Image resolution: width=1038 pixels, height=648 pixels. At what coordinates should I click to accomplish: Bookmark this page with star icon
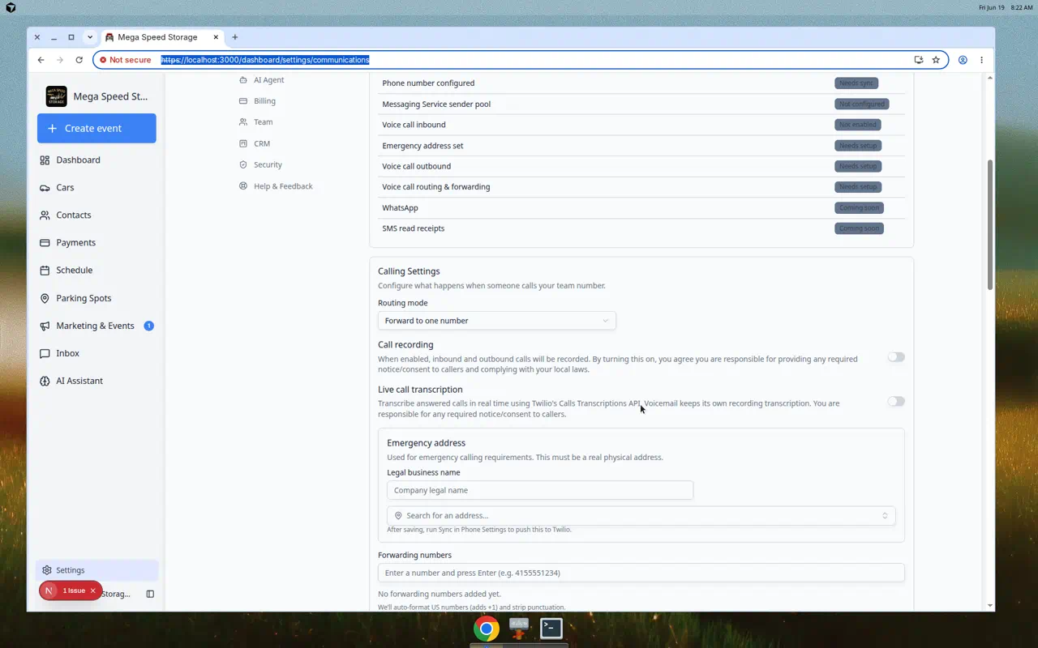pyautogui.click(x=936, y=60)
